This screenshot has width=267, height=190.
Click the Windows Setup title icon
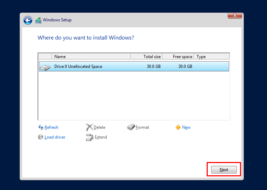(x=38, y=20)
